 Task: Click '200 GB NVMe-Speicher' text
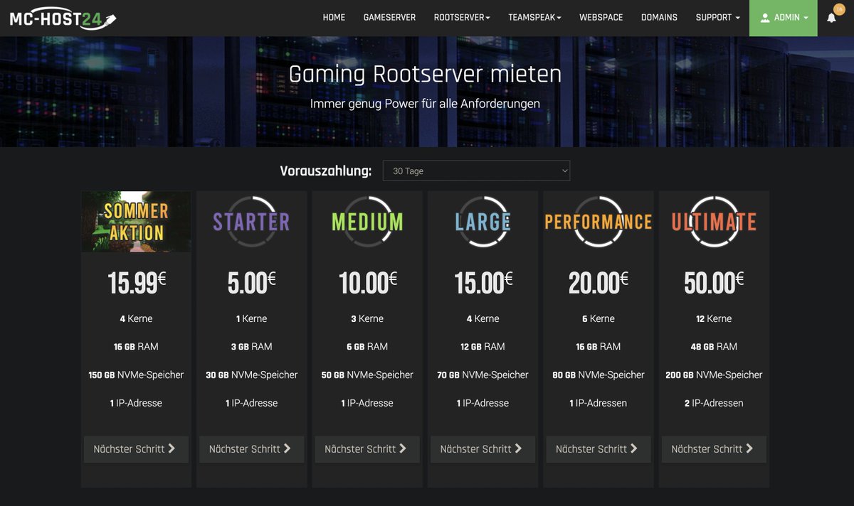point(714,375)
